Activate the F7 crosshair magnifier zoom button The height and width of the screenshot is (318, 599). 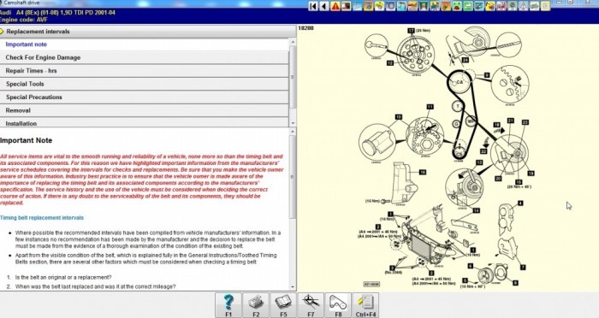tap(311, 305)
